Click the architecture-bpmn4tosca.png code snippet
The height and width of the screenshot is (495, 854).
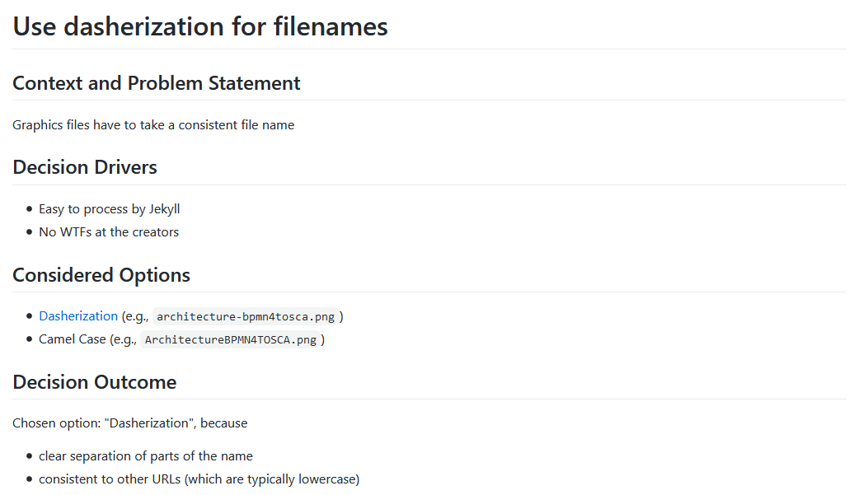(x=245, y=317)
